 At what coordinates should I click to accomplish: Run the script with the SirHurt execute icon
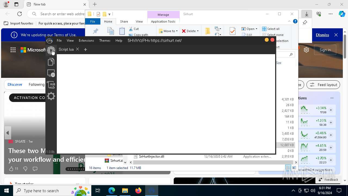click(x=51, y=50)
